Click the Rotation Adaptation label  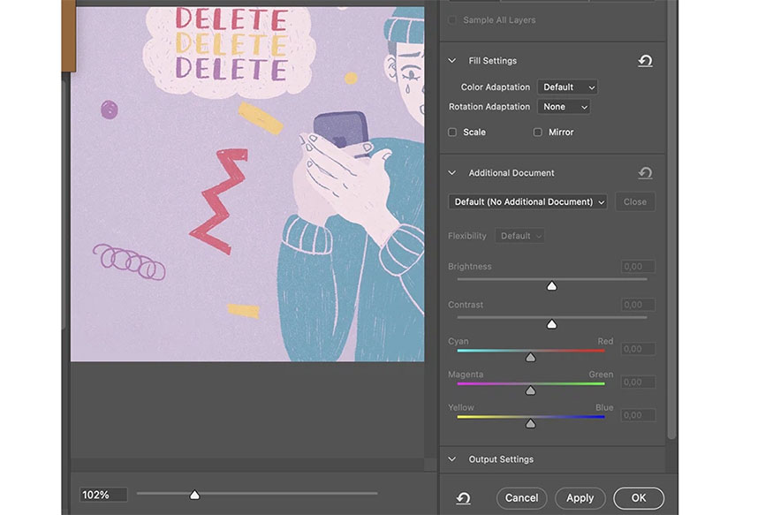(489, 107)
